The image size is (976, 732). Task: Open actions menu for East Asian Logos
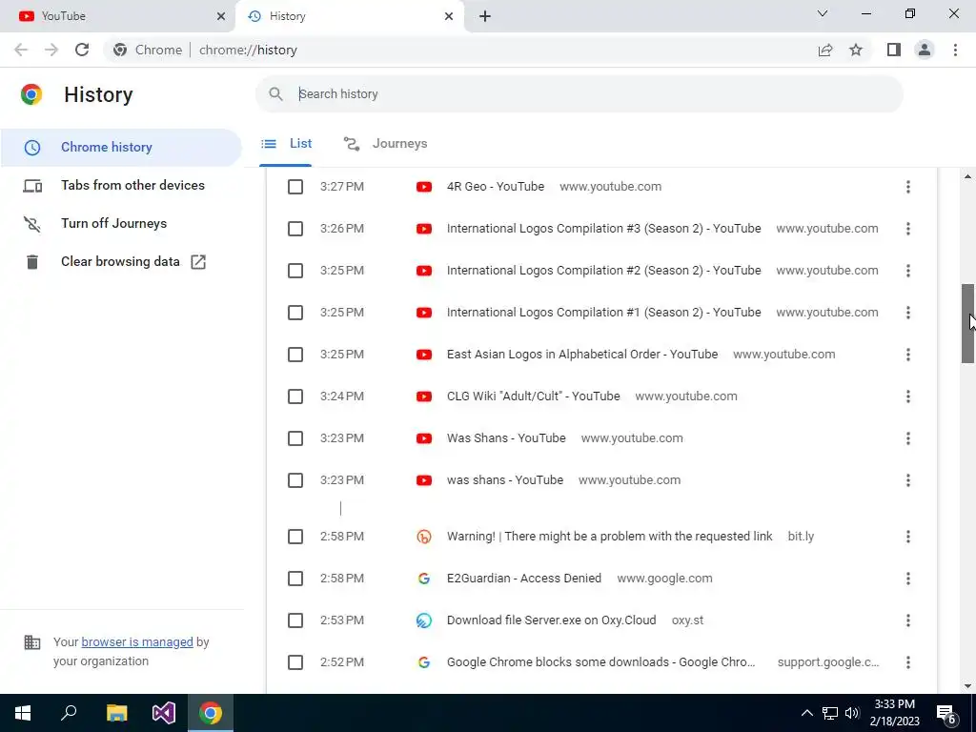pyautogui.click(x=908, y=355)
